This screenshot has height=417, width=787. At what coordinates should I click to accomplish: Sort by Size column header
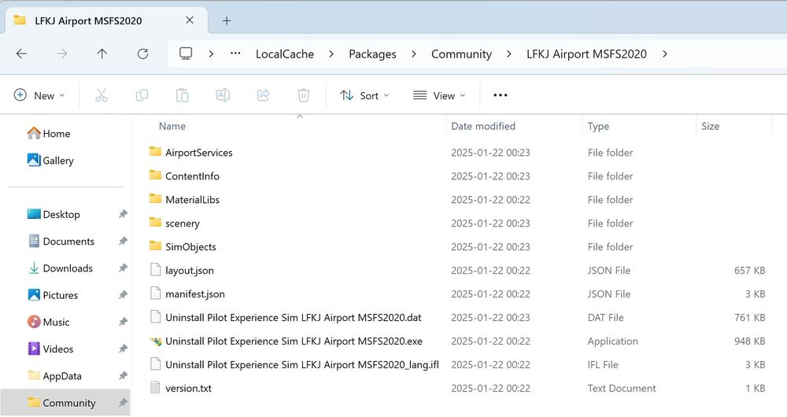point(710,127)
